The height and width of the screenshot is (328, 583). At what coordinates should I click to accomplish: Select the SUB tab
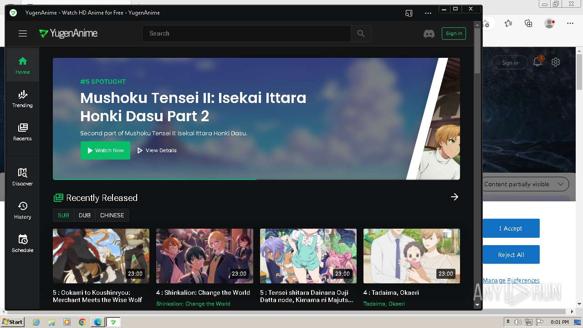click(x=63, y=215)
